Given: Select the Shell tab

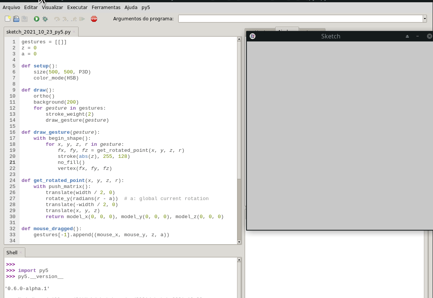Looking at the screenshot, I should [x=12, y=253].
